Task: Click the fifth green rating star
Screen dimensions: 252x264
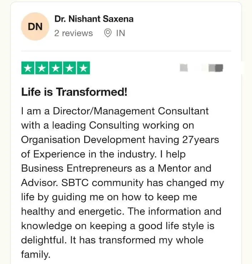Action: 83,68
